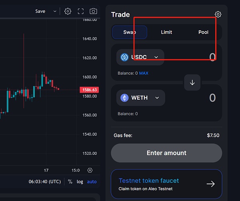Image resolution: width=240 pixels, height=201 pixels.
Task: Toggle chart fullscreen mode
Action: tap(80, 11)
